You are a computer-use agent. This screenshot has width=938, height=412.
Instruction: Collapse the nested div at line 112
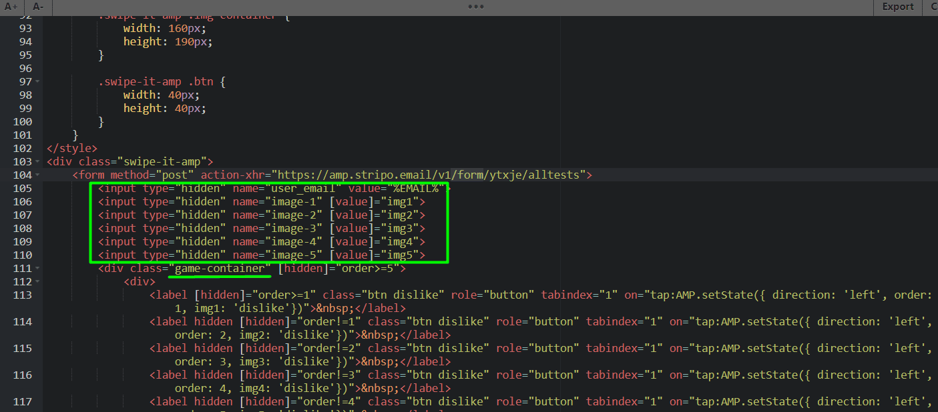(x=38, y=281)
